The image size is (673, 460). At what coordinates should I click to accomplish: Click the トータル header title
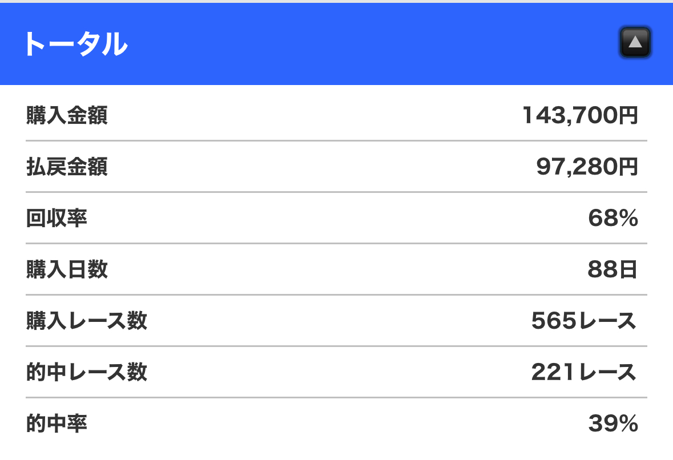pyautogui.click(x=75, y=44)
